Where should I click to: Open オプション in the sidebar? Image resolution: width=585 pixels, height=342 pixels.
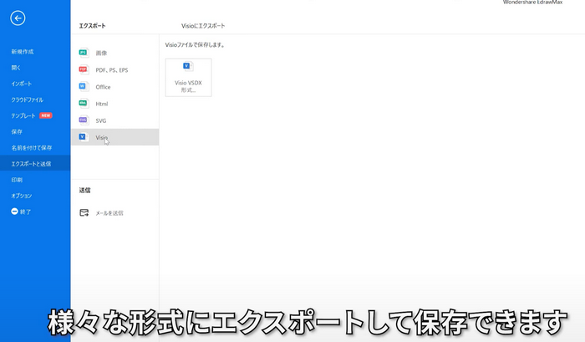click(x=21, y=196)
